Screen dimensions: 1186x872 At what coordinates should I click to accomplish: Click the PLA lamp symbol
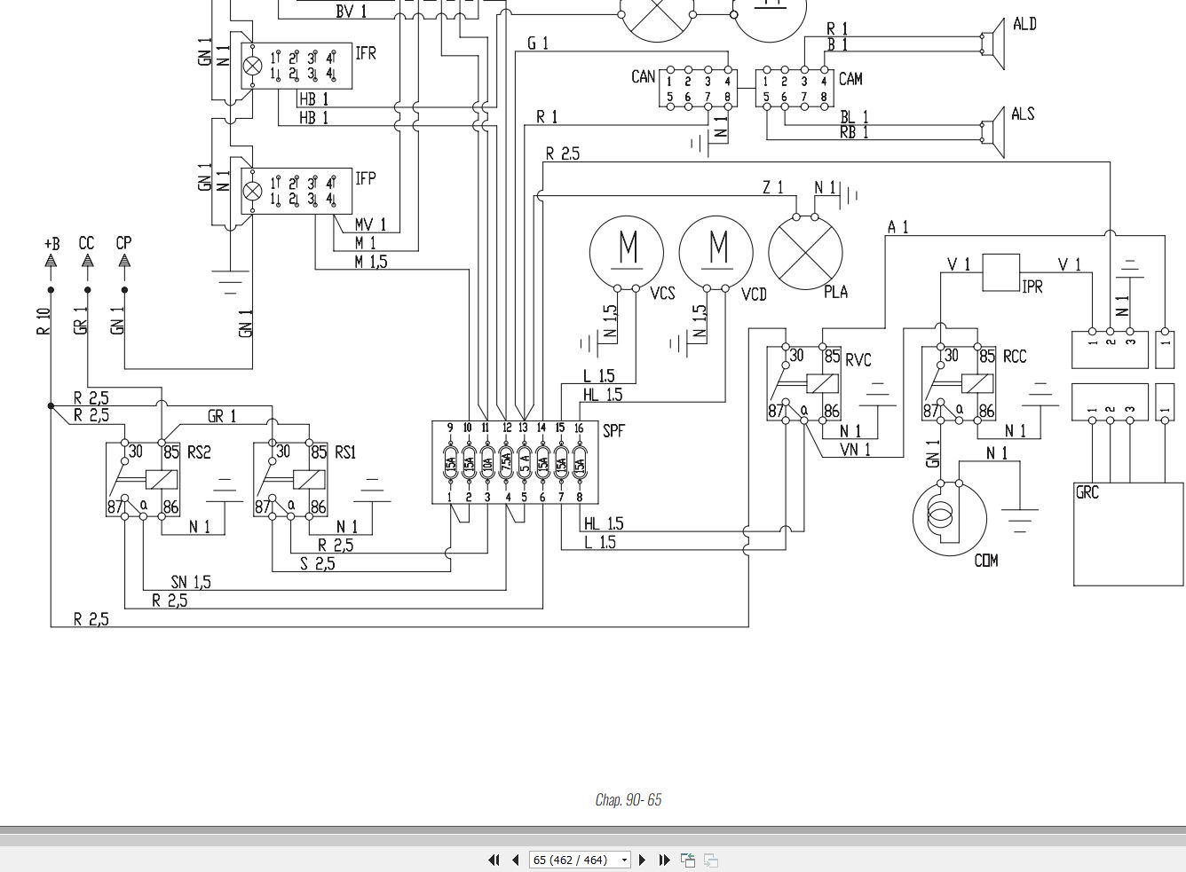[805, 251]
